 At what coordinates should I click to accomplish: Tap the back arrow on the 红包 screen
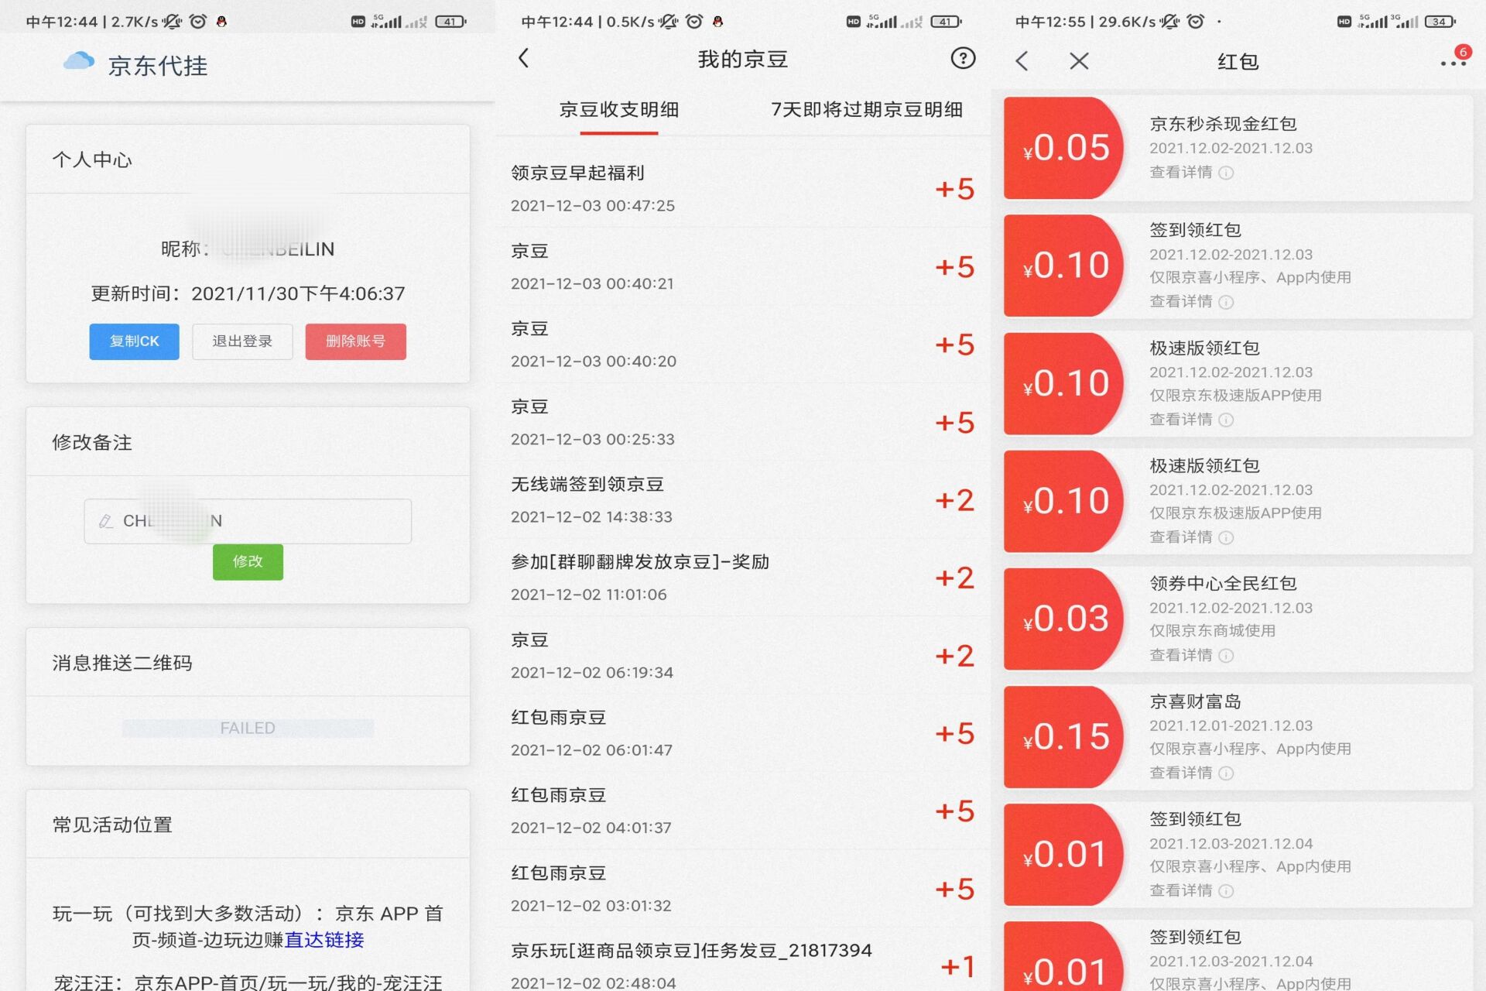point(1022,60)
